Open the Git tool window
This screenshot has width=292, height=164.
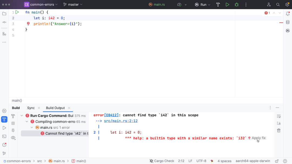[4, 153]
